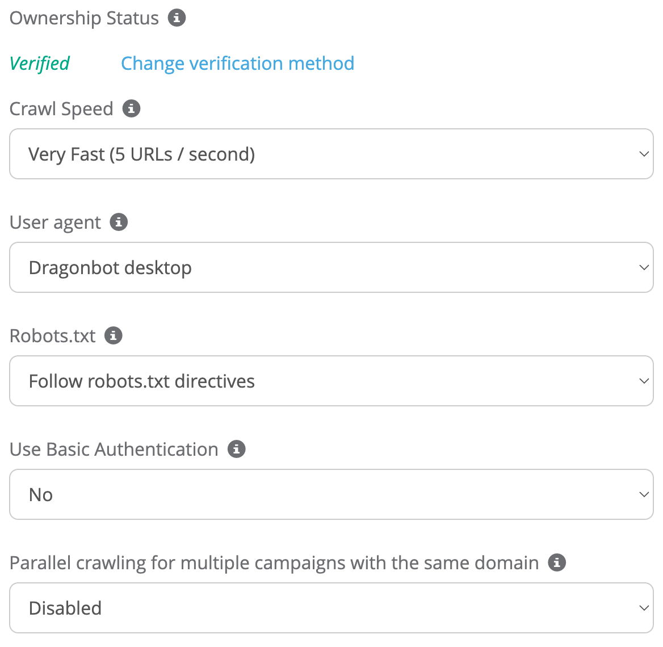The width and height of the screenshot is (663, 647).
Task: Open the Dragonbot desktop user agent dropdown
Action: pyautogui.click(x=331, y=267)
